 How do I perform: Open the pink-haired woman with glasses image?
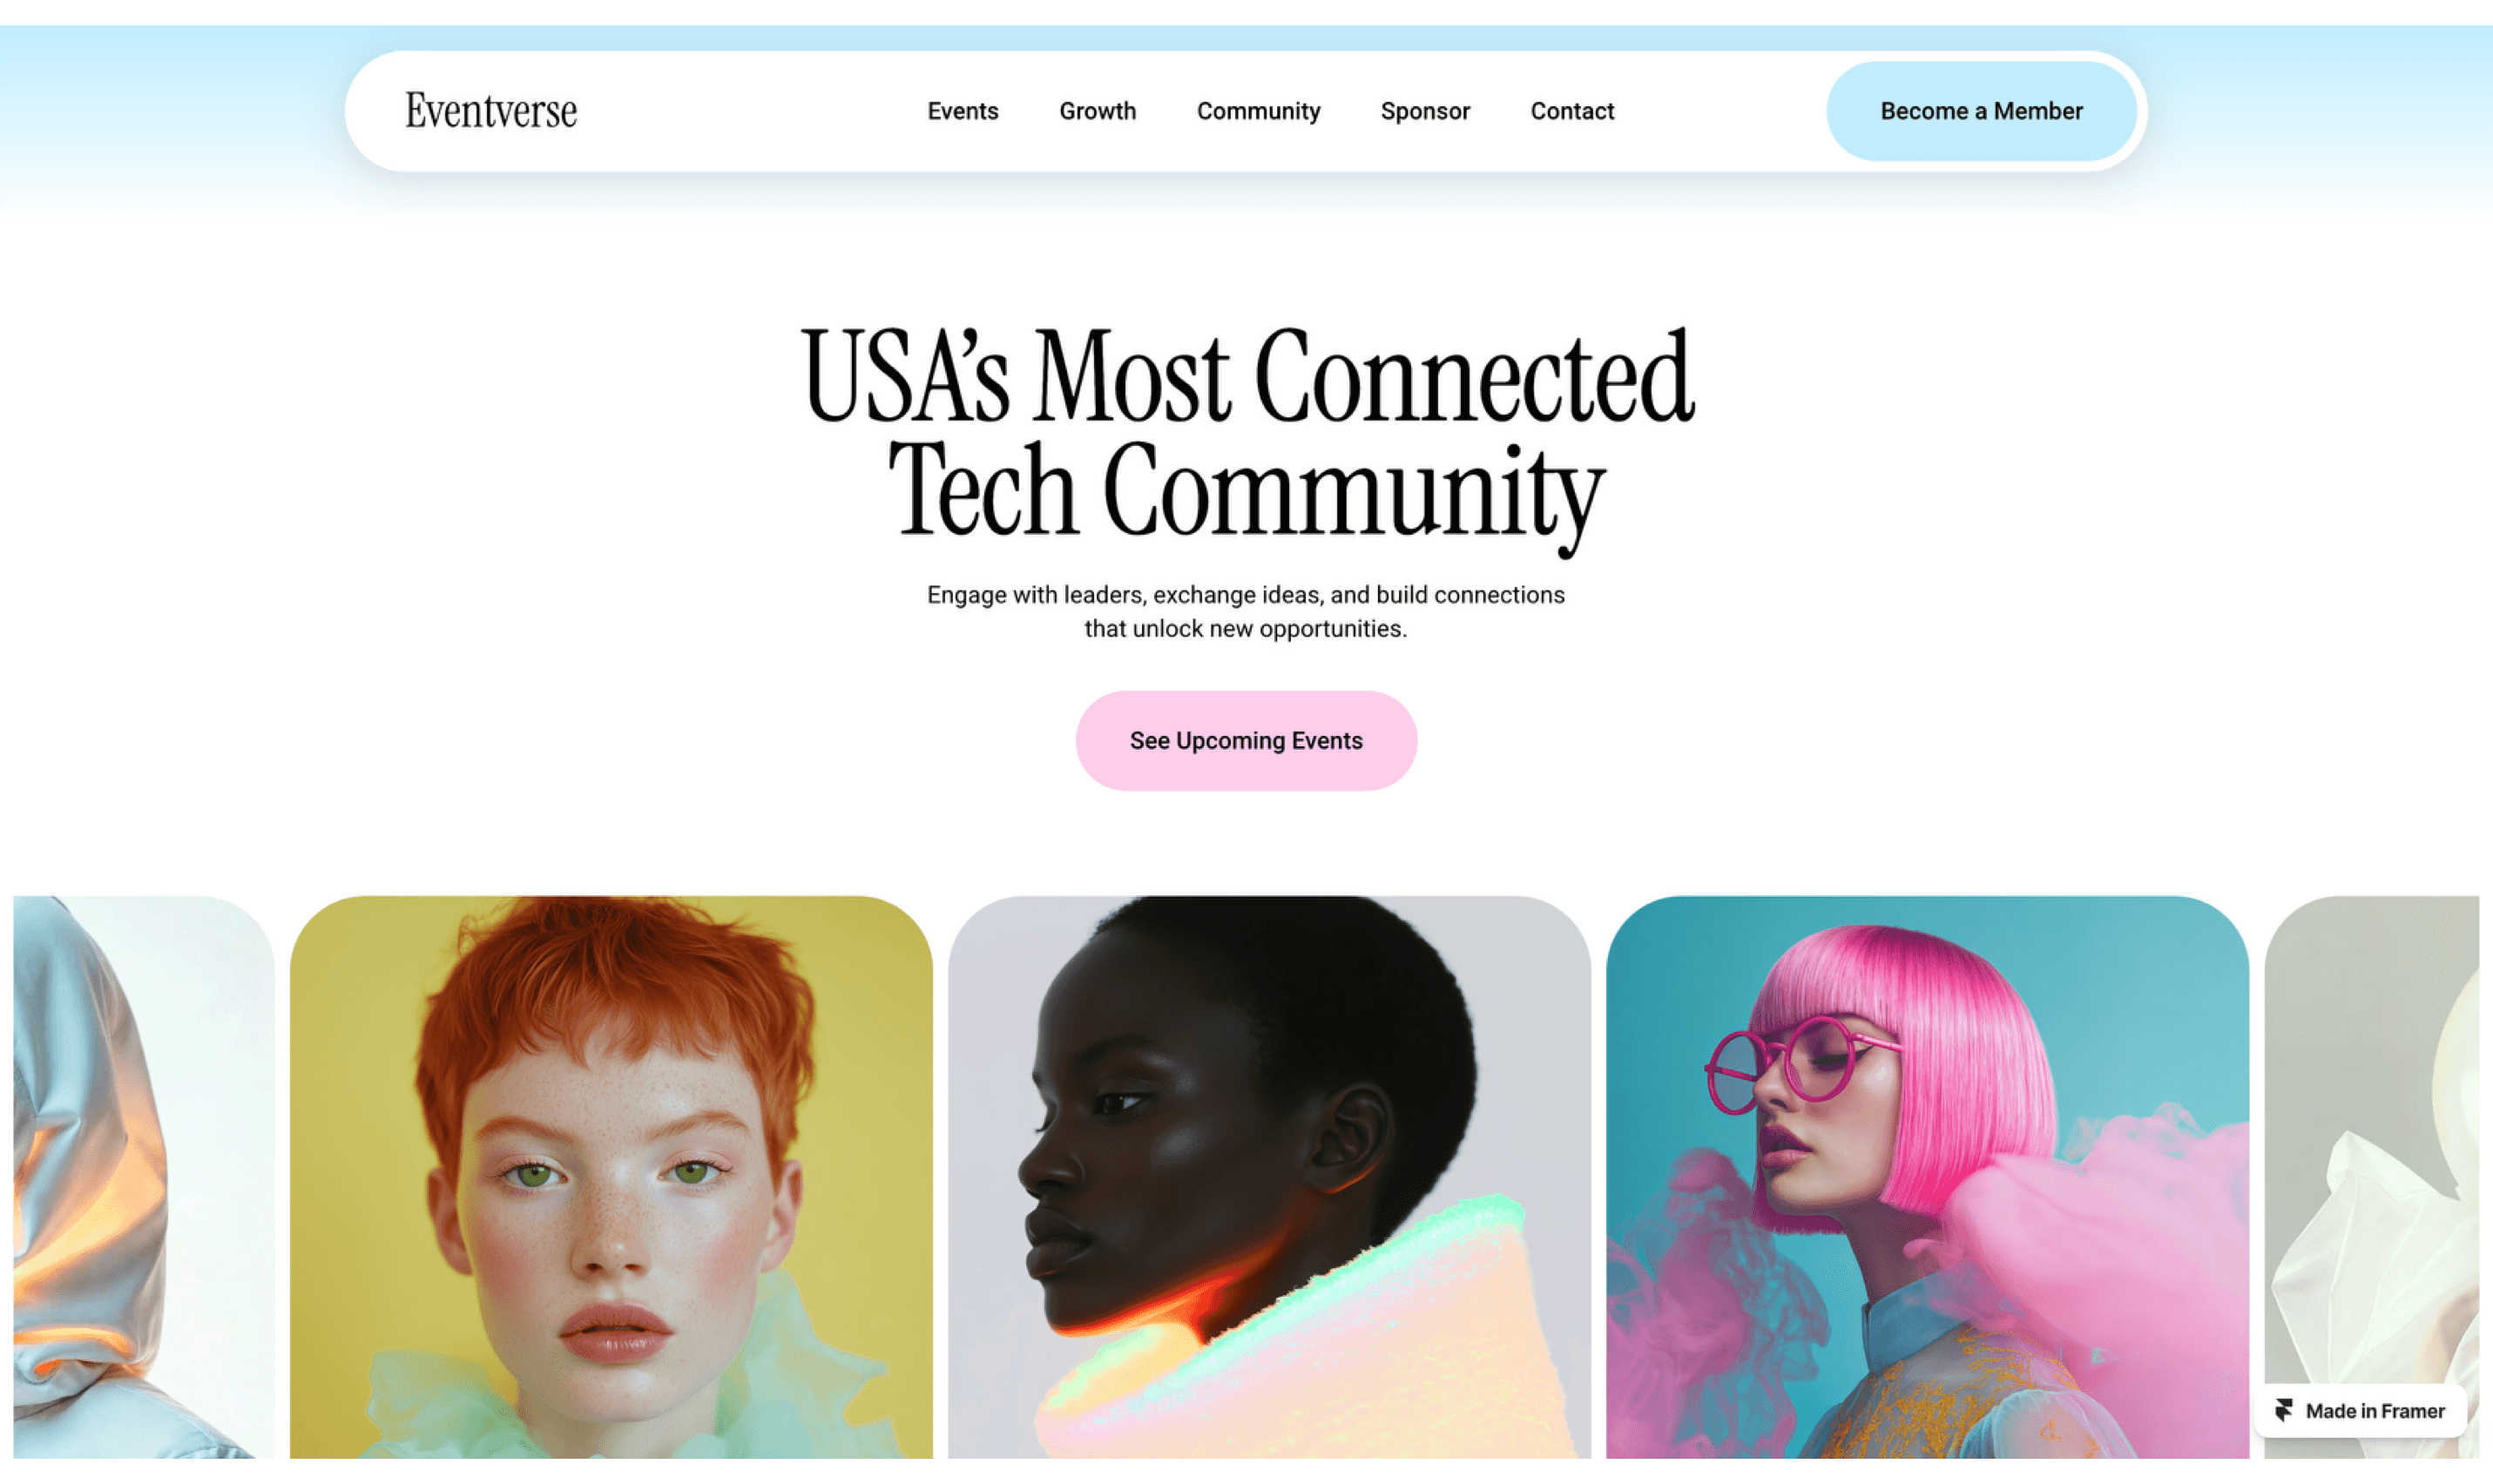1927,1177
